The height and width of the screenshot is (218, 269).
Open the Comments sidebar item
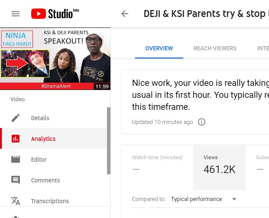54,180
